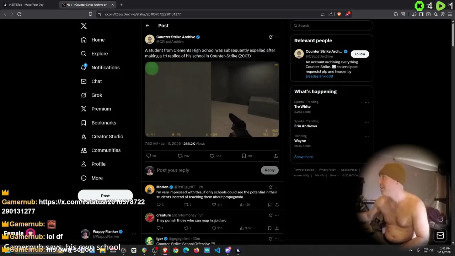Open the Explore page in sidebar
Screen dimensions: 455x256
pos(94,54)
